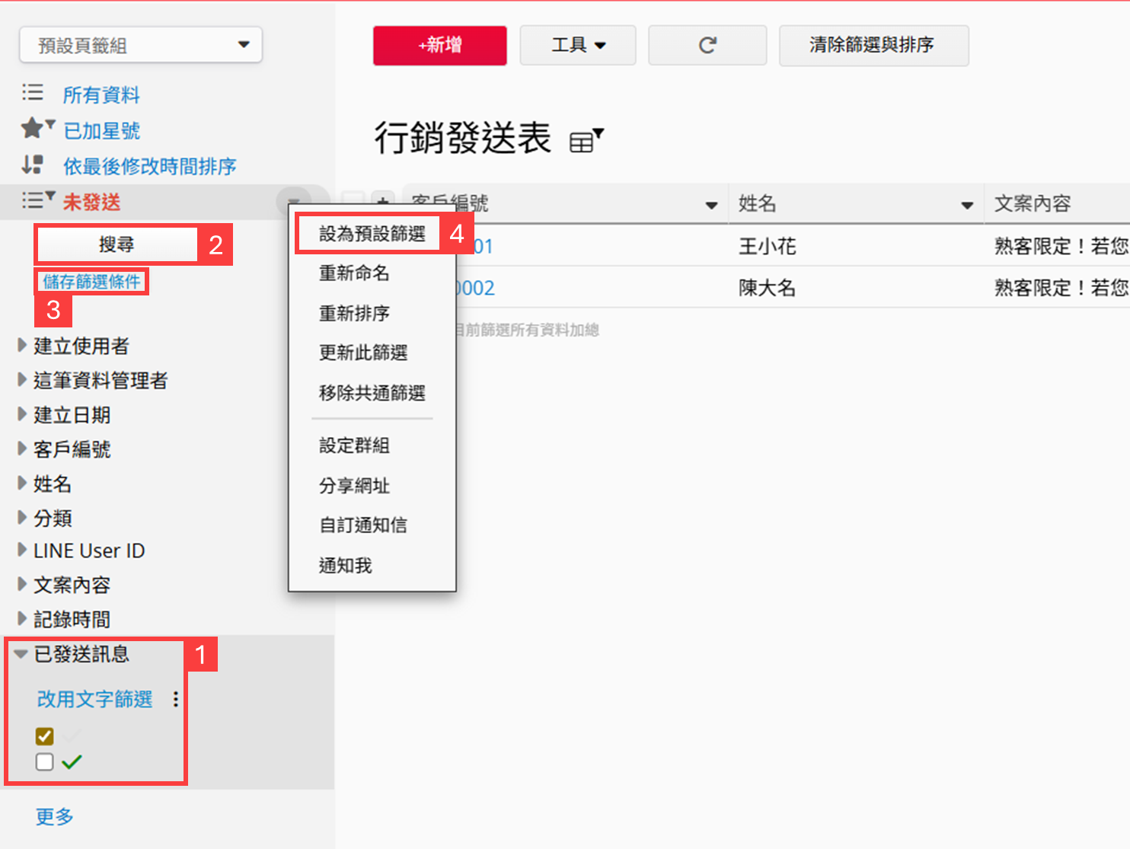Click the sort icon for 依最後修改時間排序
The width and height of the screenshot is (1130, 849).
click(33, 164)
